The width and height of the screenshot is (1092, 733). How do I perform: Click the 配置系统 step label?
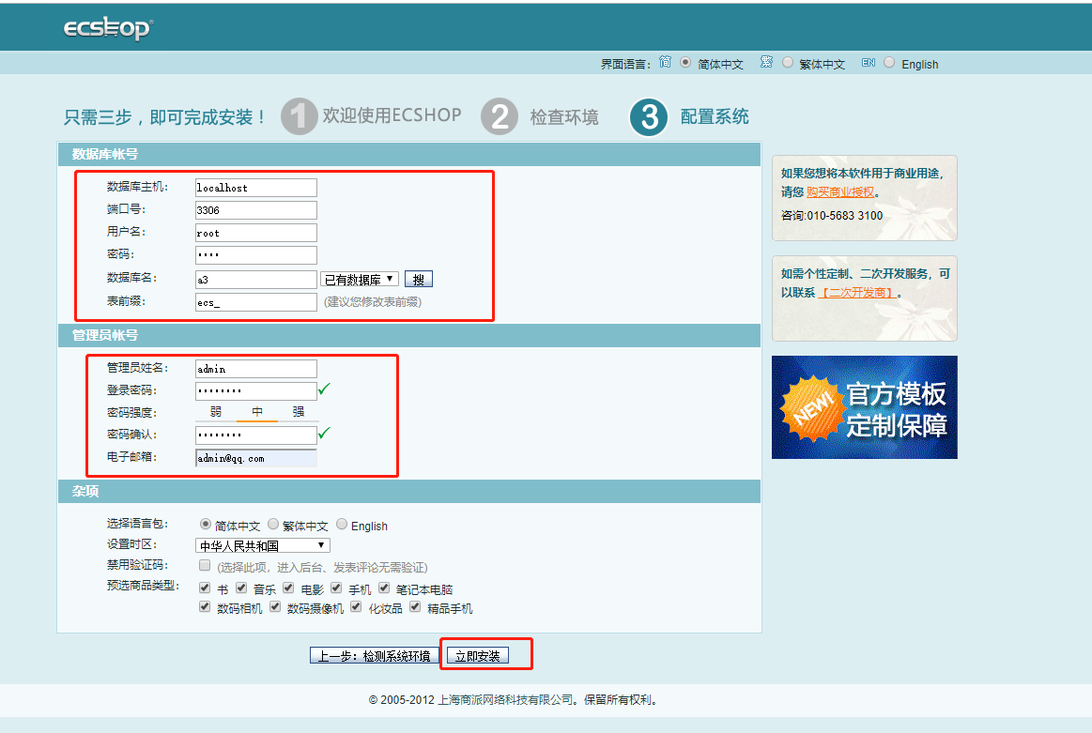(715, 117)
